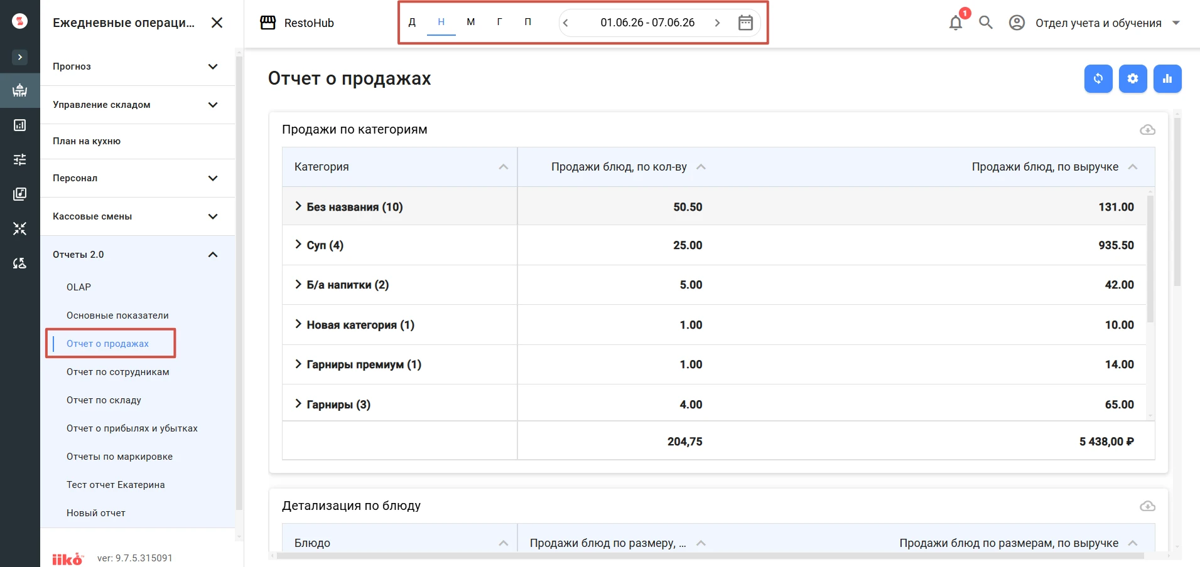1200x567 pixels.
Task: Open the OLAP report
Action: click(x=78, y=287)
